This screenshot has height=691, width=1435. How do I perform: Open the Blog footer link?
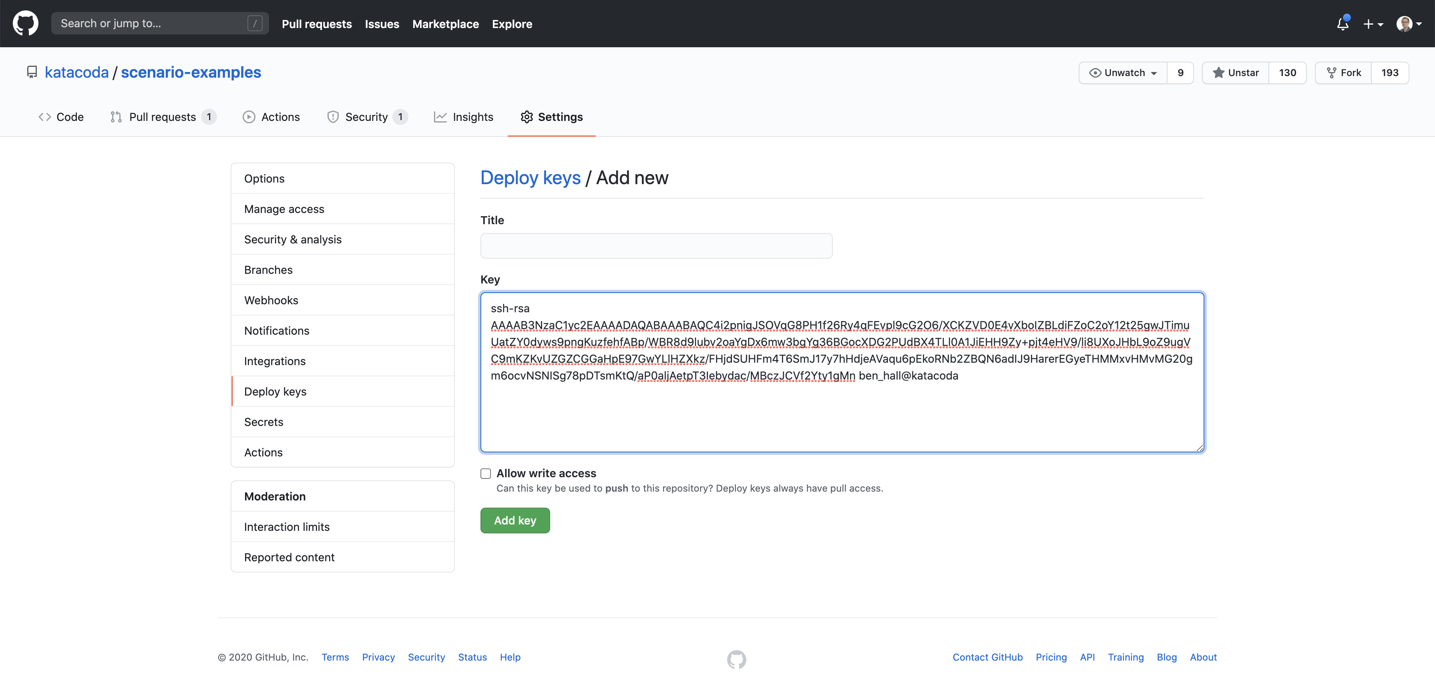pyautogui.click(x=1167, y=658)
